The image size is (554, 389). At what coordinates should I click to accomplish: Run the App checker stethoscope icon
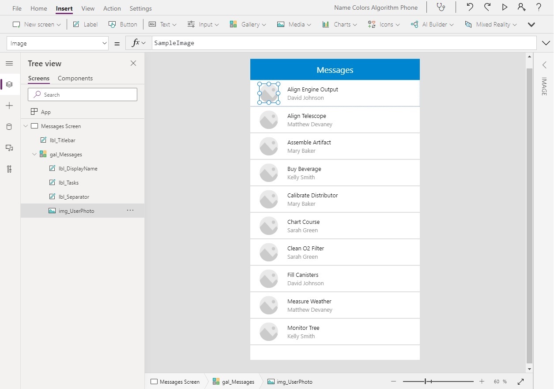441,7
